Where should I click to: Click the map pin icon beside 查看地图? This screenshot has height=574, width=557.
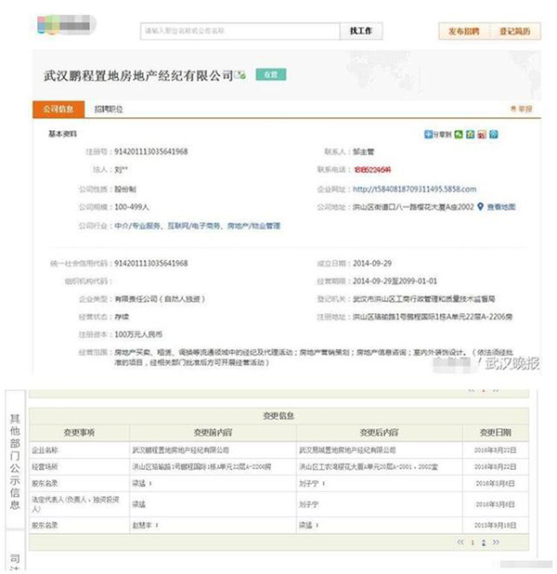tap(481, 206)
